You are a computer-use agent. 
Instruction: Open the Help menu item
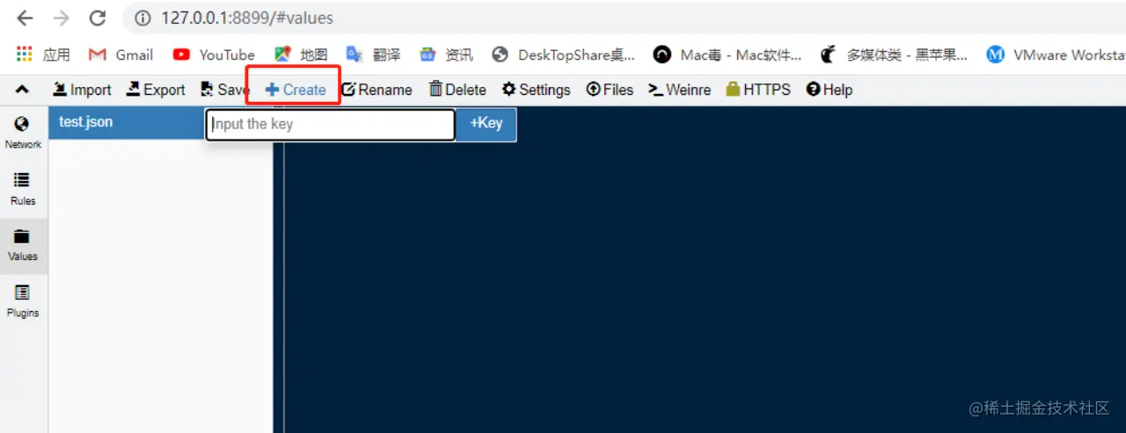(829, 90)
